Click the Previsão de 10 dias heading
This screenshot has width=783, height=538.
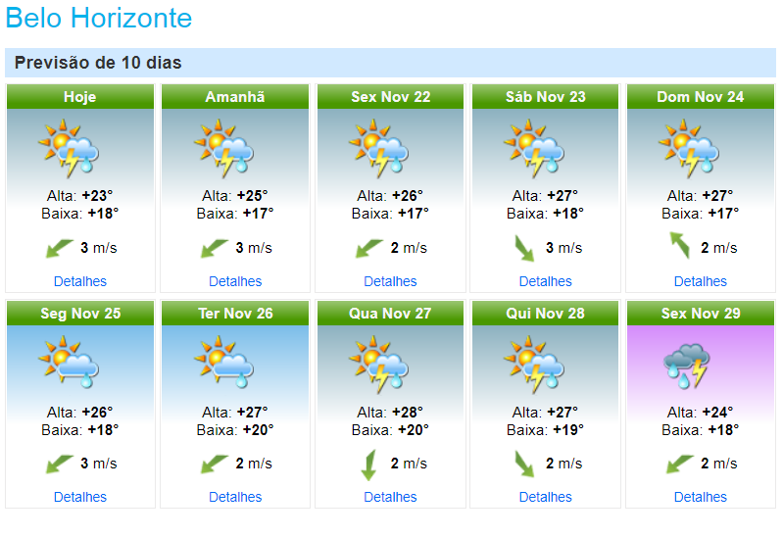pyautogui.click(x=98, y=63)
